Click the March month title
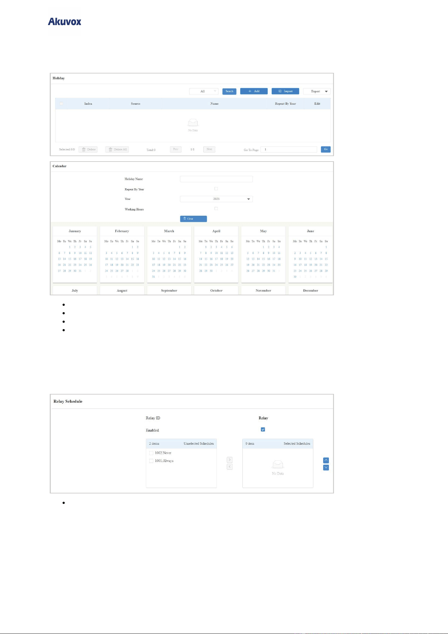This screenshot has height=634, width=448. 169,231
